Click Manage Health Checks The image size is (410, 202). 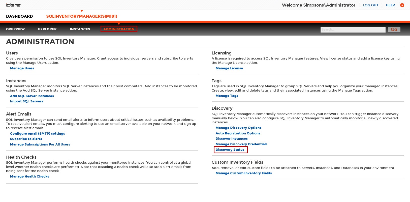coord(29,176)
